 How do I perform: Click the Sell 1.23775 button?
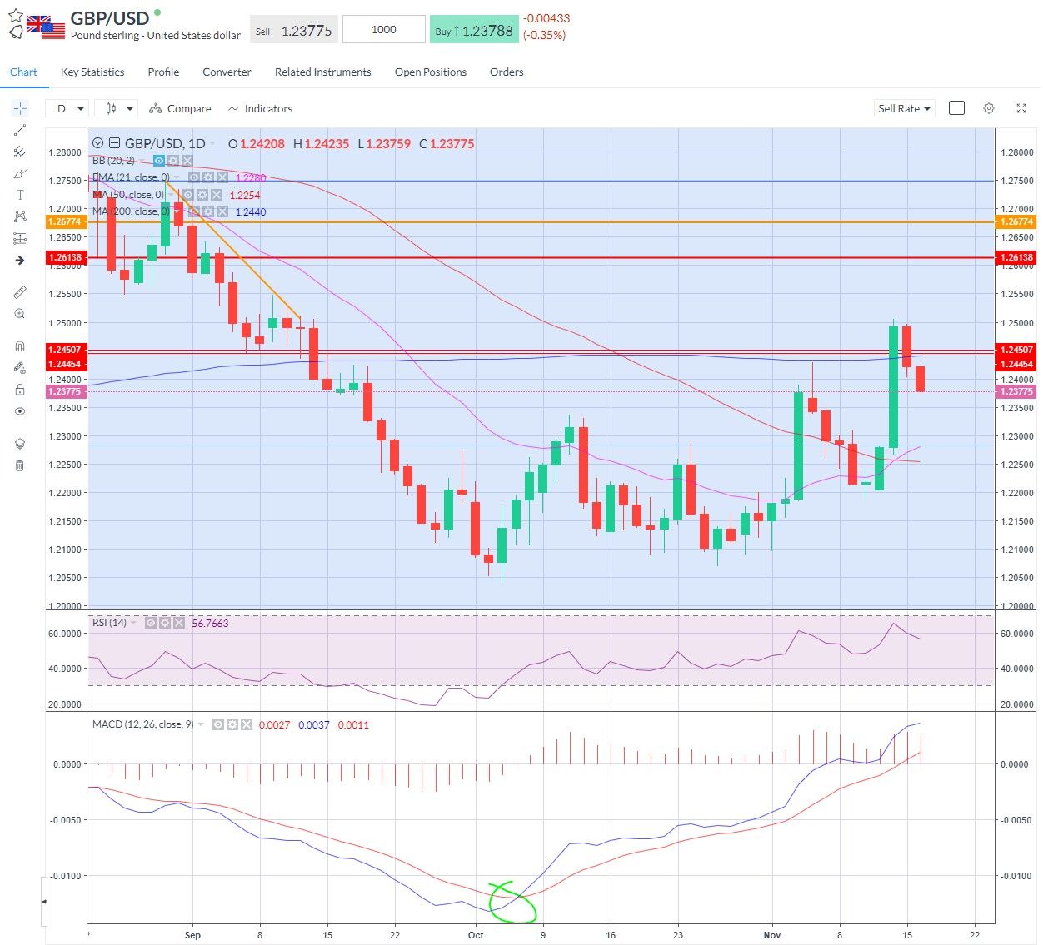[x=293, y=30]
